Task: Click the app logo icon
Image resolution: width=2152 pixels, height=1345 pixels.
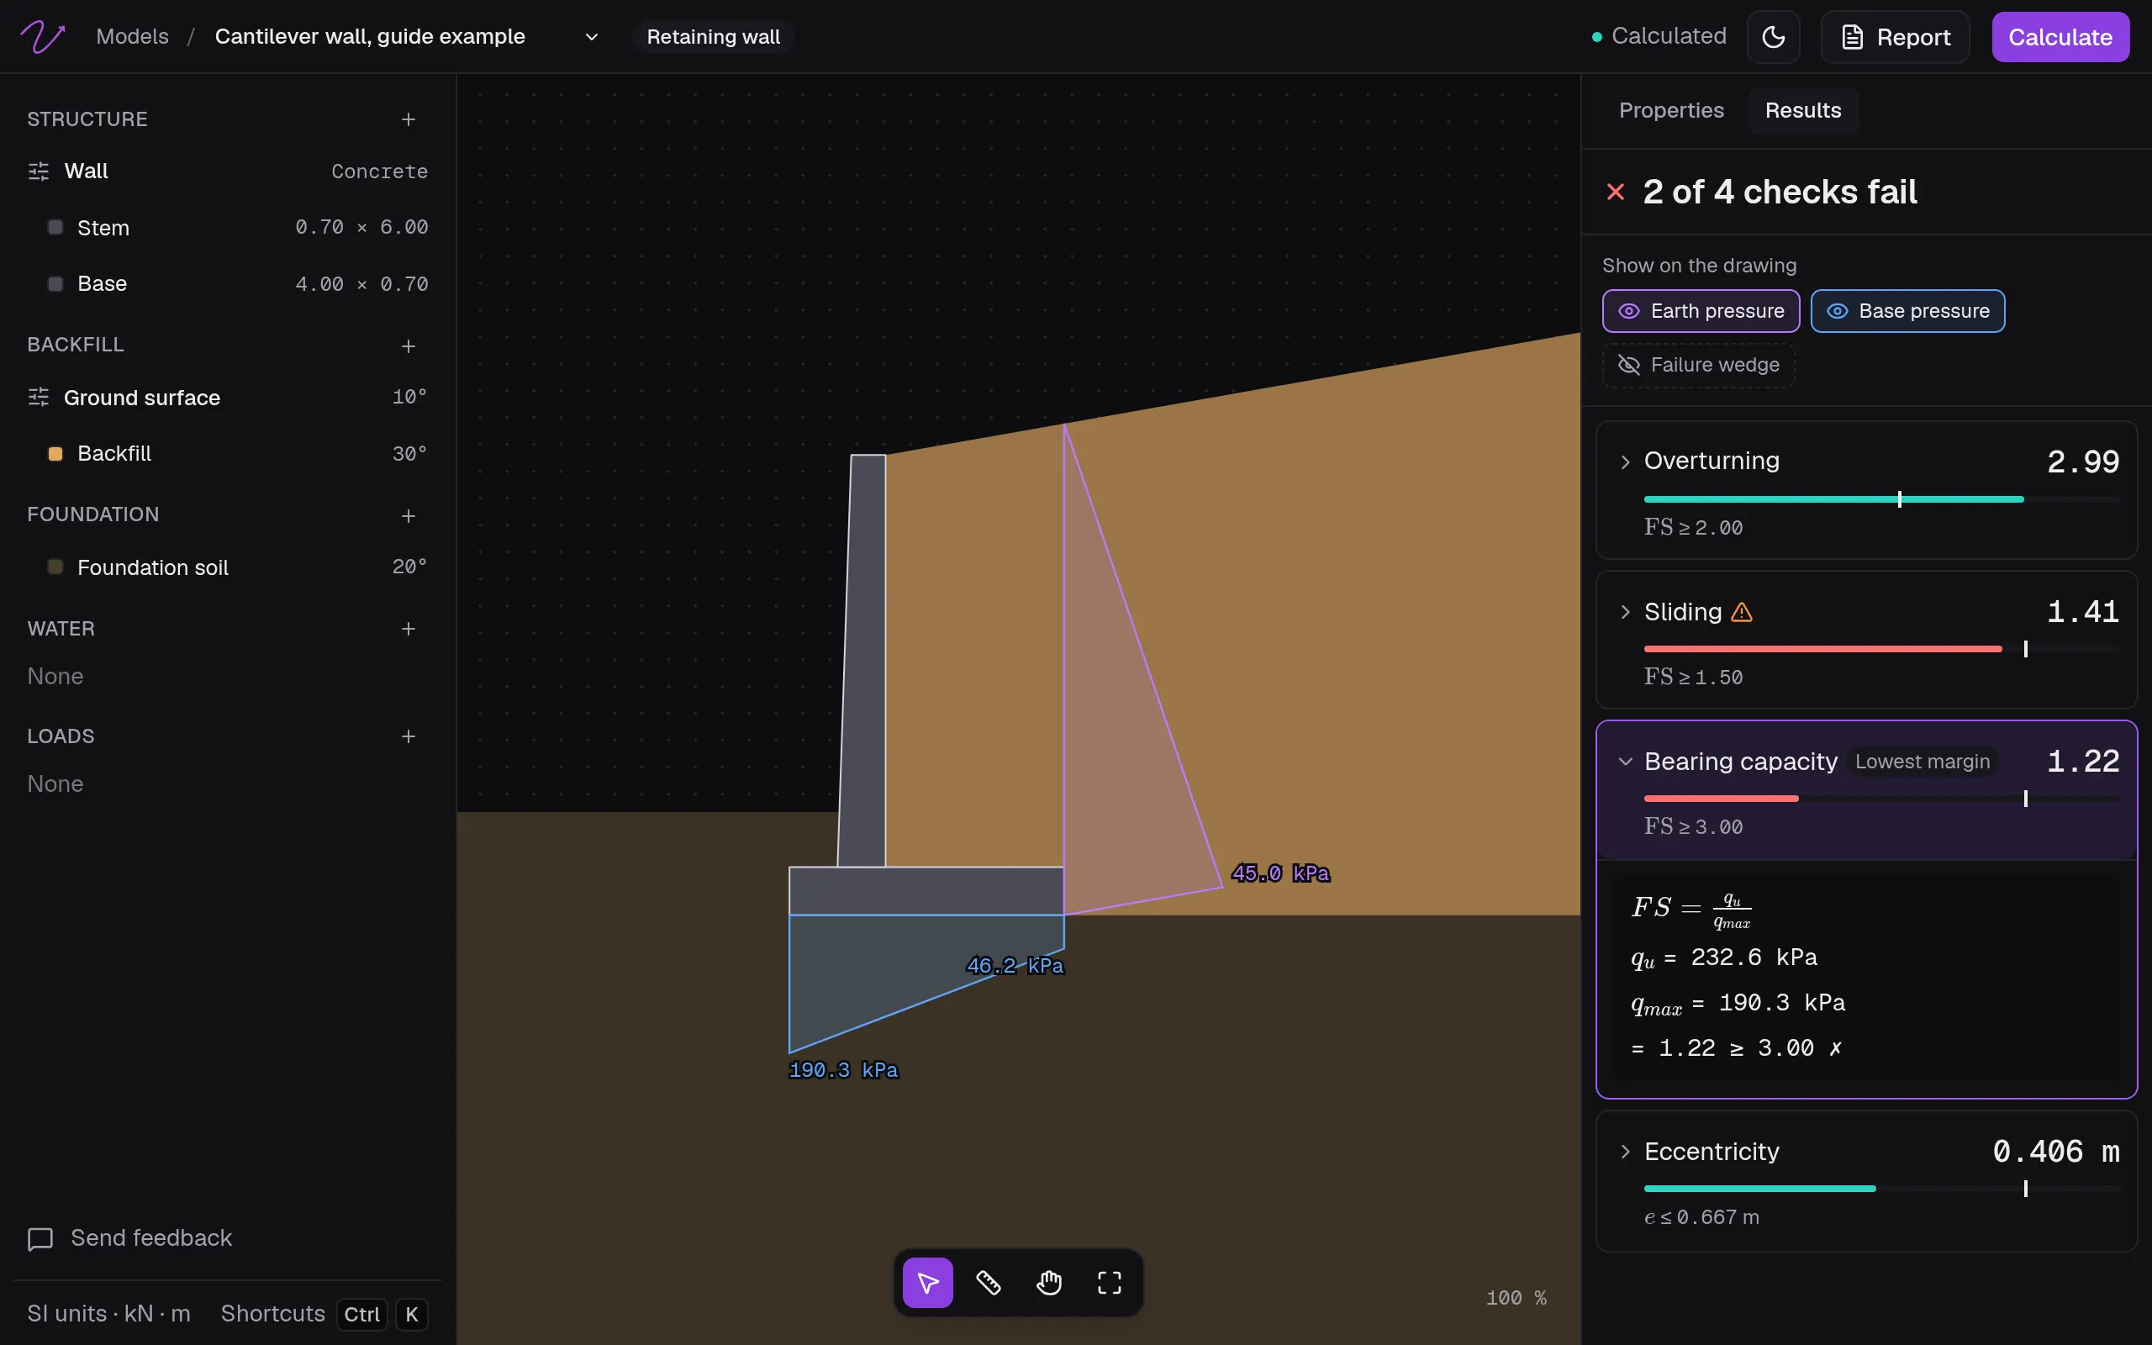Action: pyautogui.click(x=43, y=36)
